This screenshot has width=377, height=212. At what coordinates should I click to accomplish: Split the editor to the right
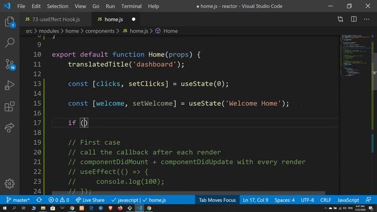pyautogui.click(x=353, y=19)
